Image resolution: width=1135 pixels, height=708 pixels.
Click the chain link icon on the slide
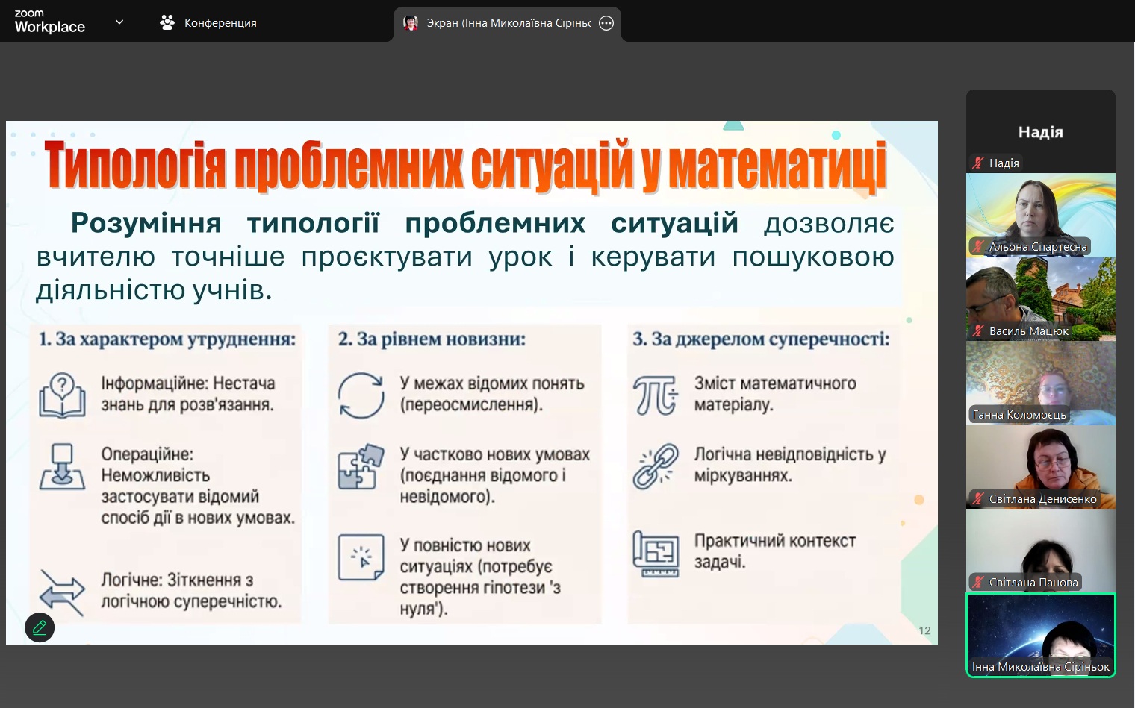[655, 466]
